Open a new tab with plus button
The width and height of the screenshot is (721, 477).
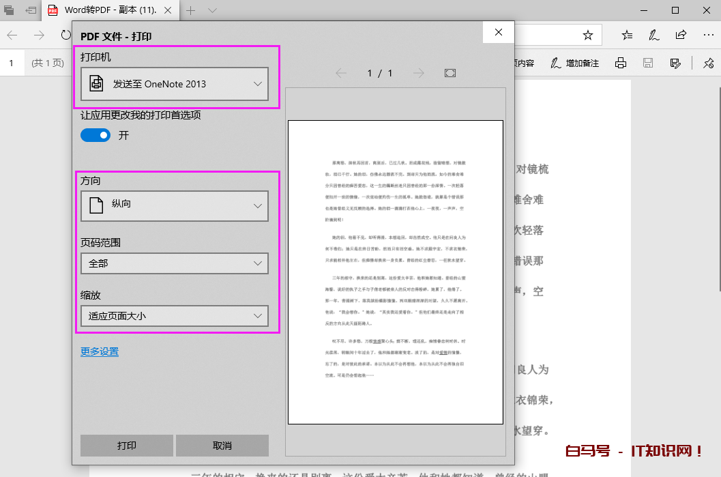(191, 10)
